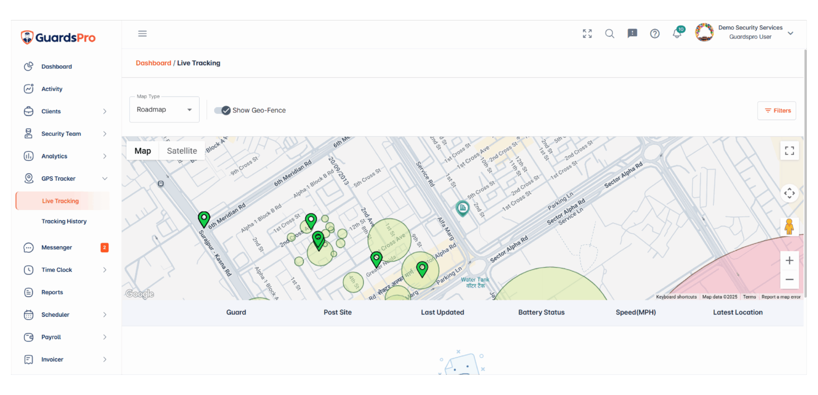Click the Speed(MPH) column header
The height and width of the screenshot is (395, 818).
tap(635, 312)
